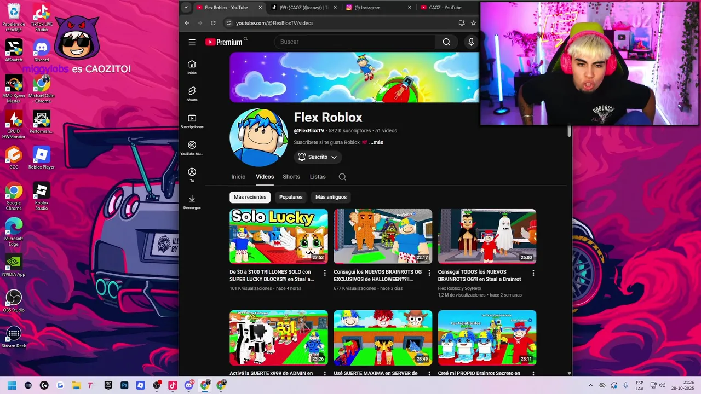The image size is (701, 394).
Task: Show hidden system tray icons
Action: click(x=590, y=385)
